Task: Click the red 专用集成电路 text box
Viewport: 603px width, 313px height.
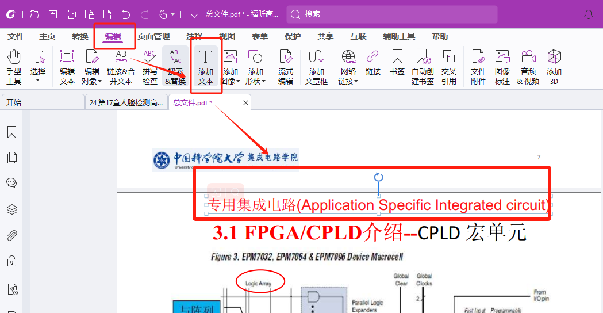Action: coord(379,205)
